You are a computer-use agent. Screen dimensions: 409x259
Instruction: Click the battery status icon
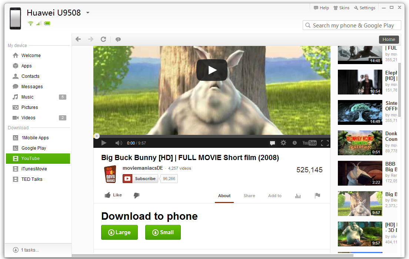pyautogui.click(x=47, y=23)
